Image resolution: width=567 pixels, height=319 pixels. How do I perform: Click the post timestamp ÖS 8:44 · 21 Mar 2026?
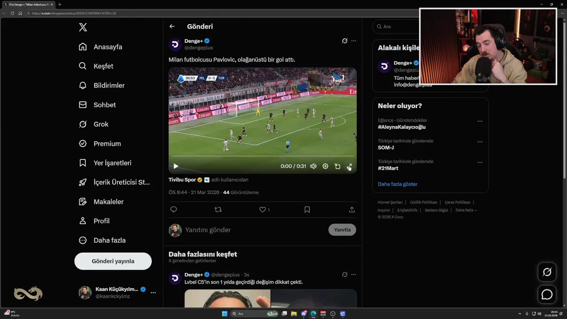point(194,192)
